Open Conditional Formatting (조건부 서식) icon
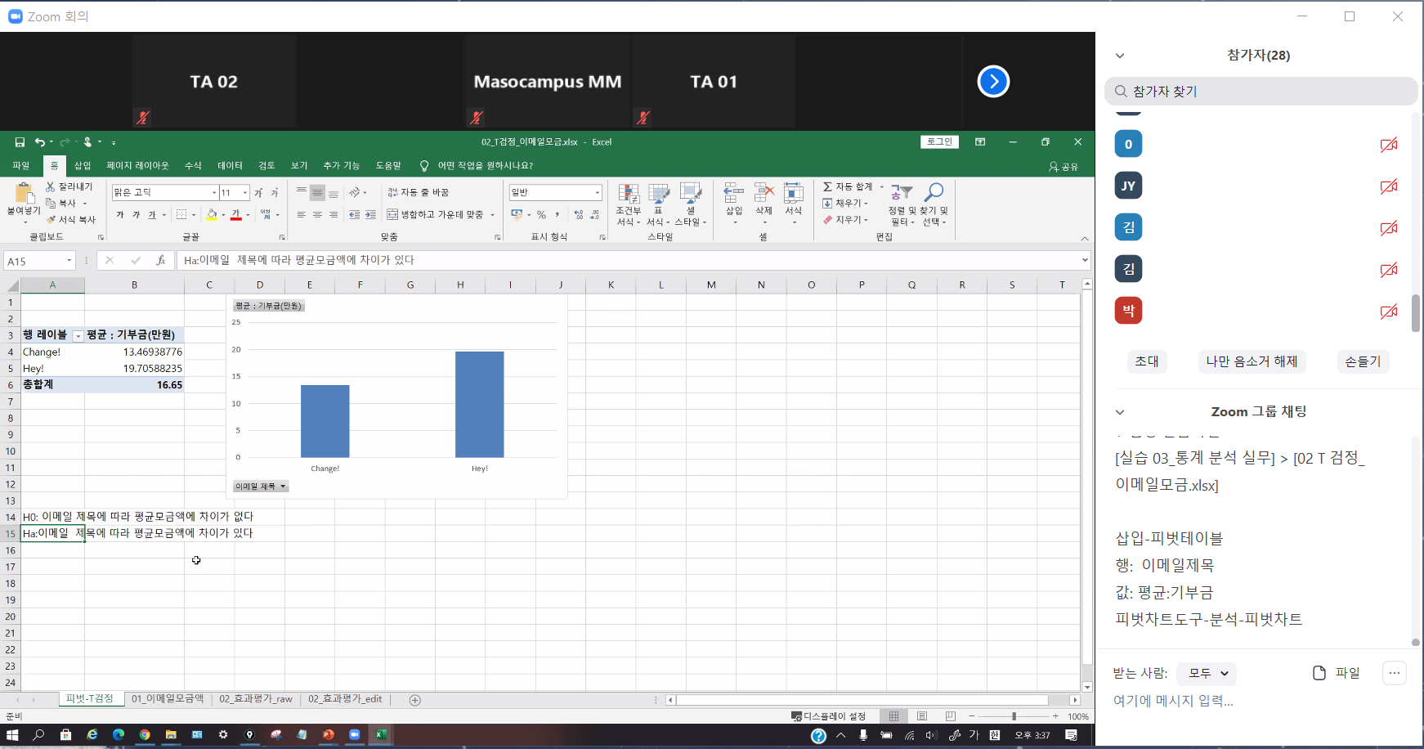The image size is (1424, 749). click(628, 195)
